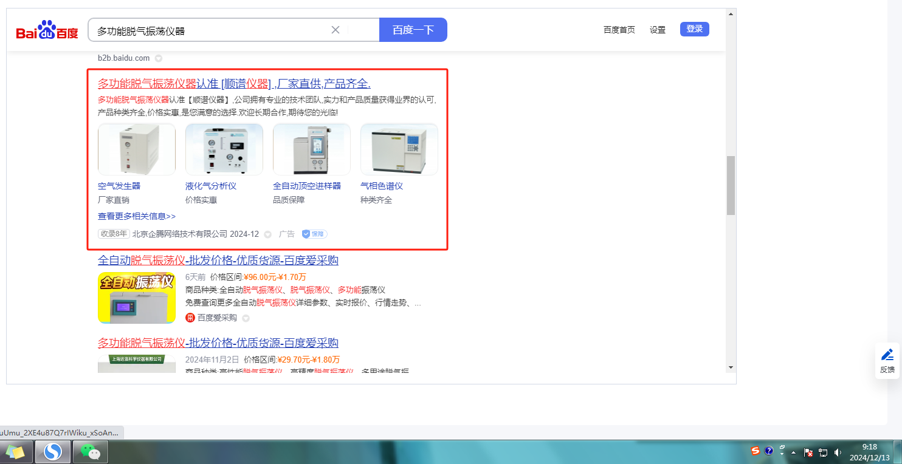
Task: Click the 反馈 feedback button
Action: click(887, 361)
